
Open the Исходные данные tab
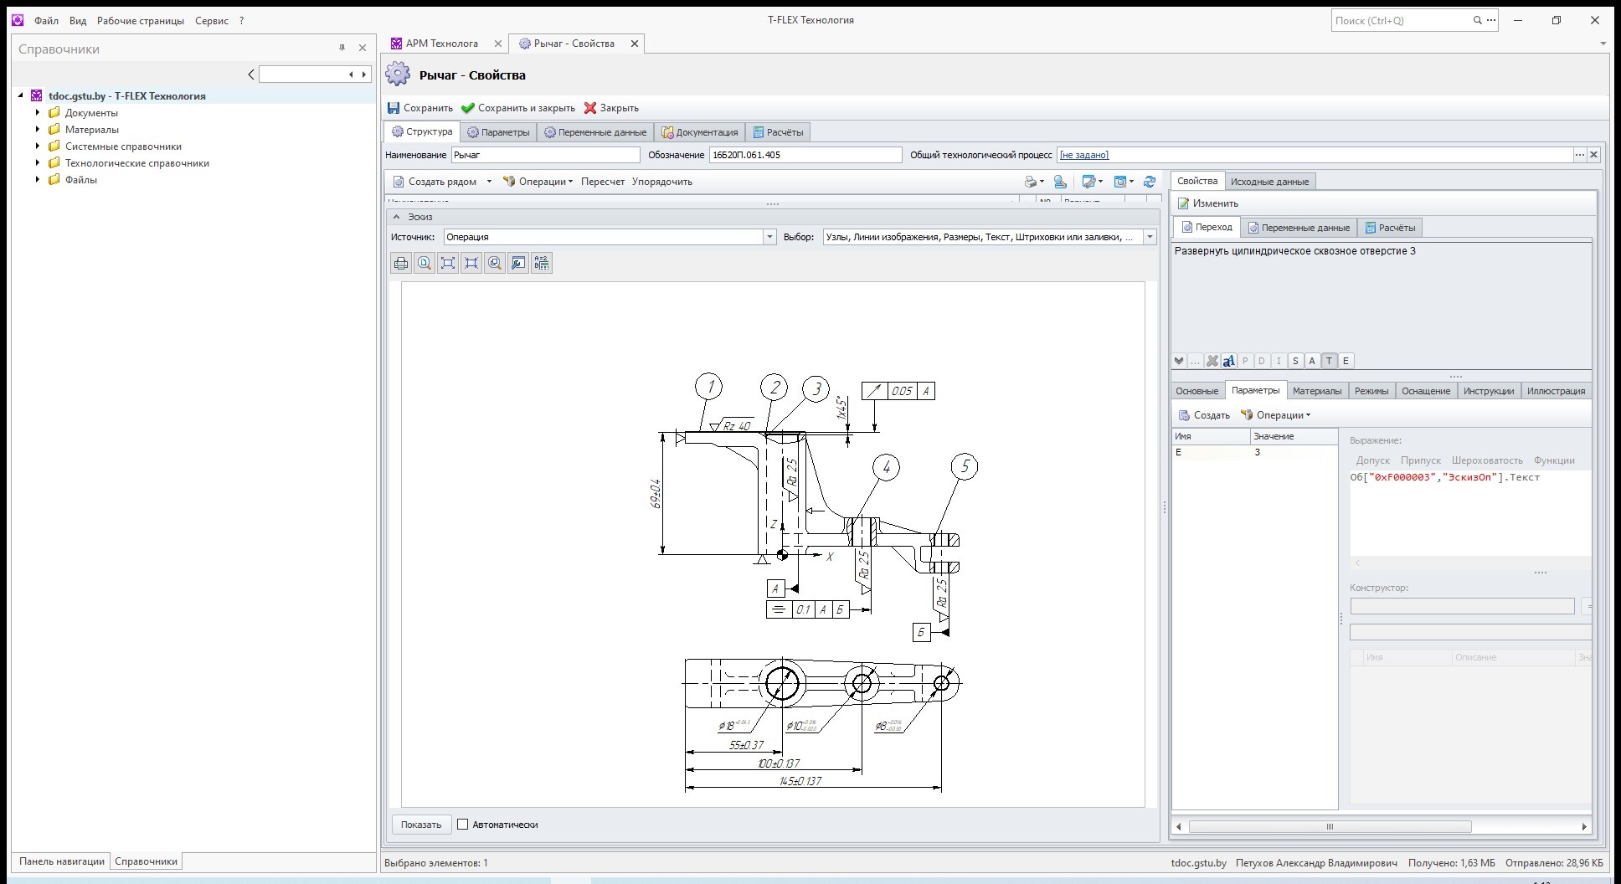(x=1269, y=182)
